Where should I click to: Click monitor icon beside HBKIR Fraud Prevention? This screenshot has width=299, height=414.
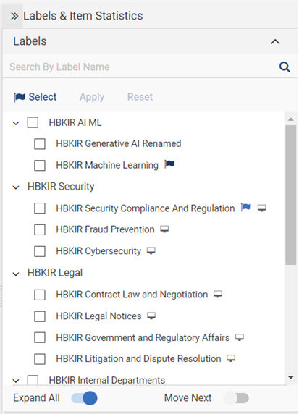click(164, 229)
